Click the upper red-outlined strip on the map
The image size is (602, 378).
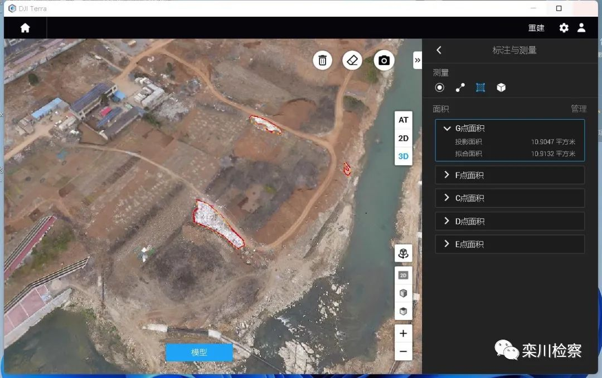coord(265,125)
